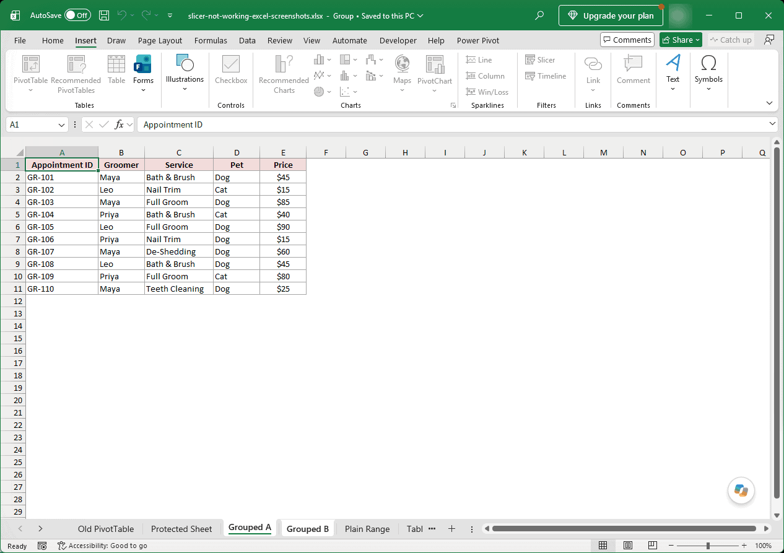784x553 pixels.
Task: Insert a Slicer filter
Action: 540,60
